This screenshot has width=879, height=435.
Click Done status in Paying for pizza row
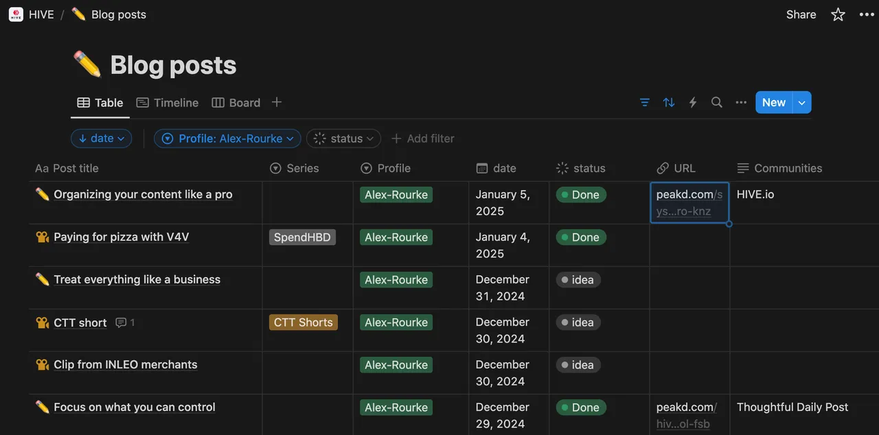[x=581, y=237]
